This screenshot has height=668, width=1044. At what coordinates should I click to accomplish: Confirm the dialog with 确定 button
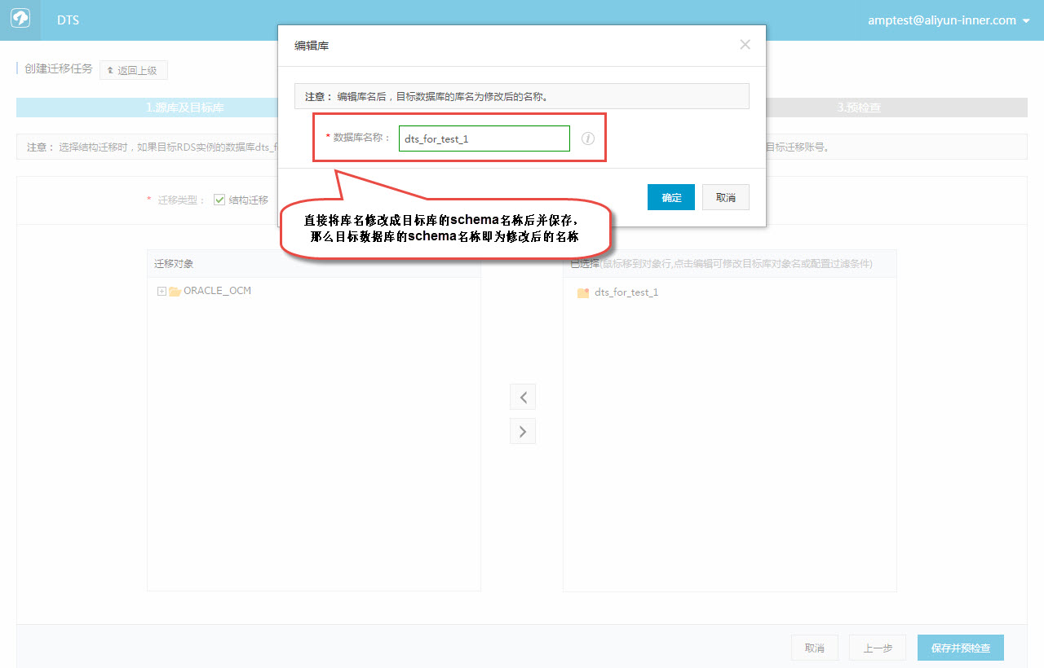[670, 196]
